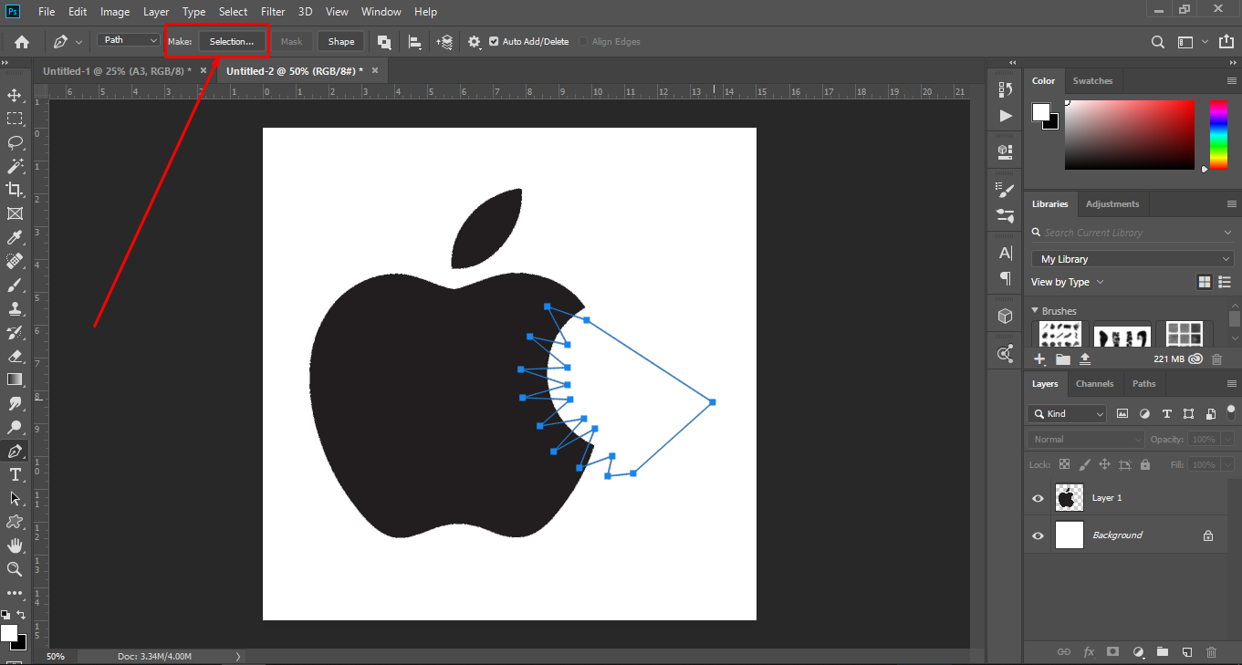Screen dimensions: 1242x665
Task: Click the Share icon at top right
Action: click(1226, 41)
